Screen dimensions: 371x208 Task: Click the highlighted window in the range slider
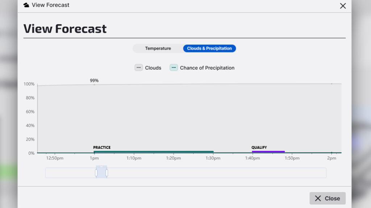101,173
